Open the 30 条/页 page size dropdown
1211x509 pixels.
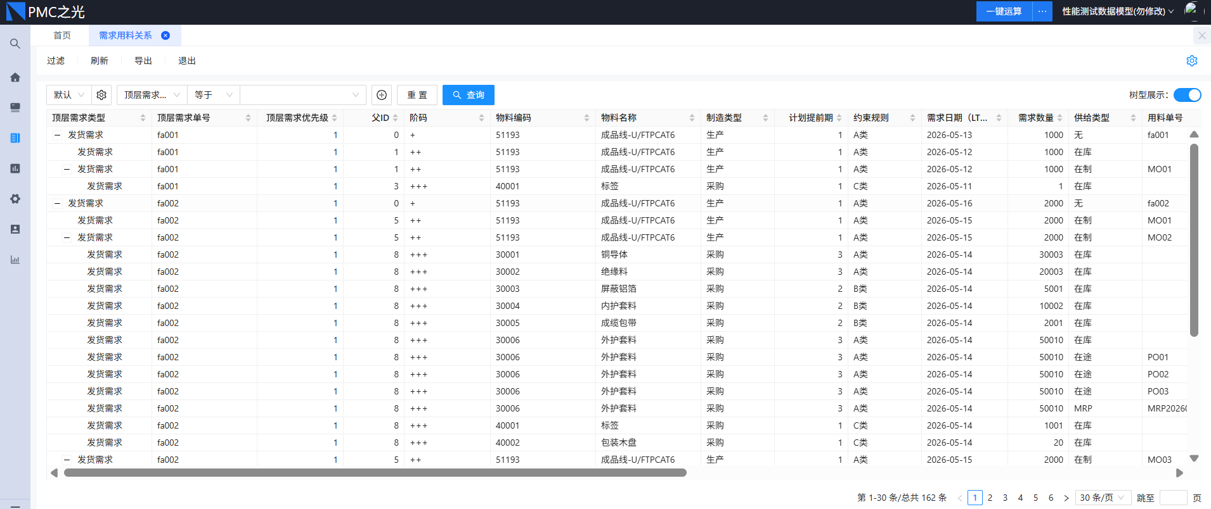tap(1104, 498)
